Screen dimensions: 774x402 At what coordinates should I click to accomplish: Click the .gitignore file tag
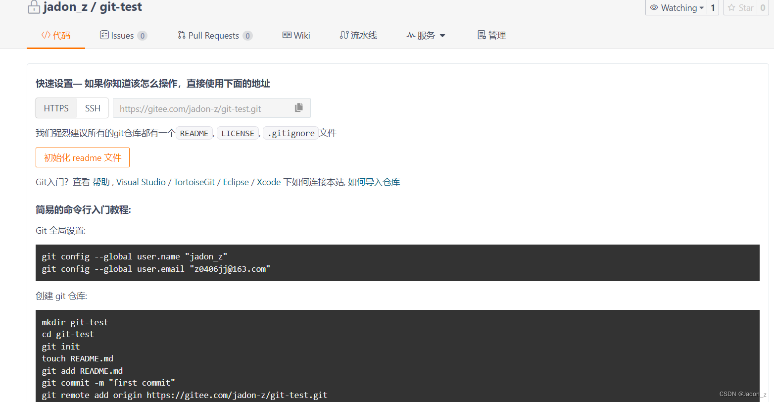pos(290,133)
